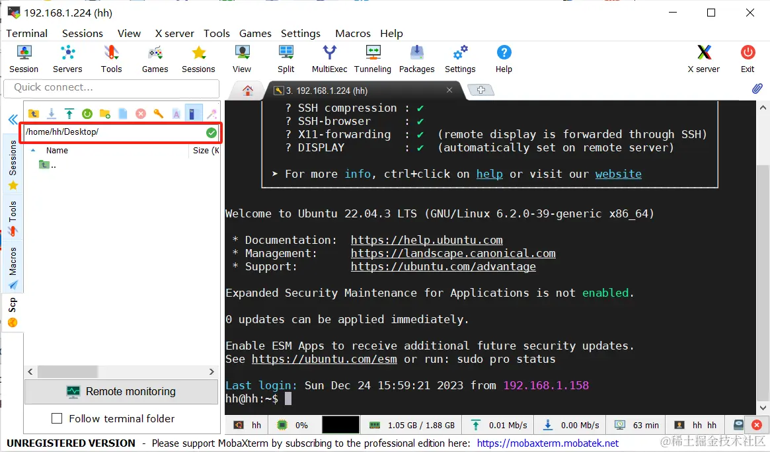Click the Size column header
The height and width of the screenshot is (452, 770).
[x=206, y=150]
